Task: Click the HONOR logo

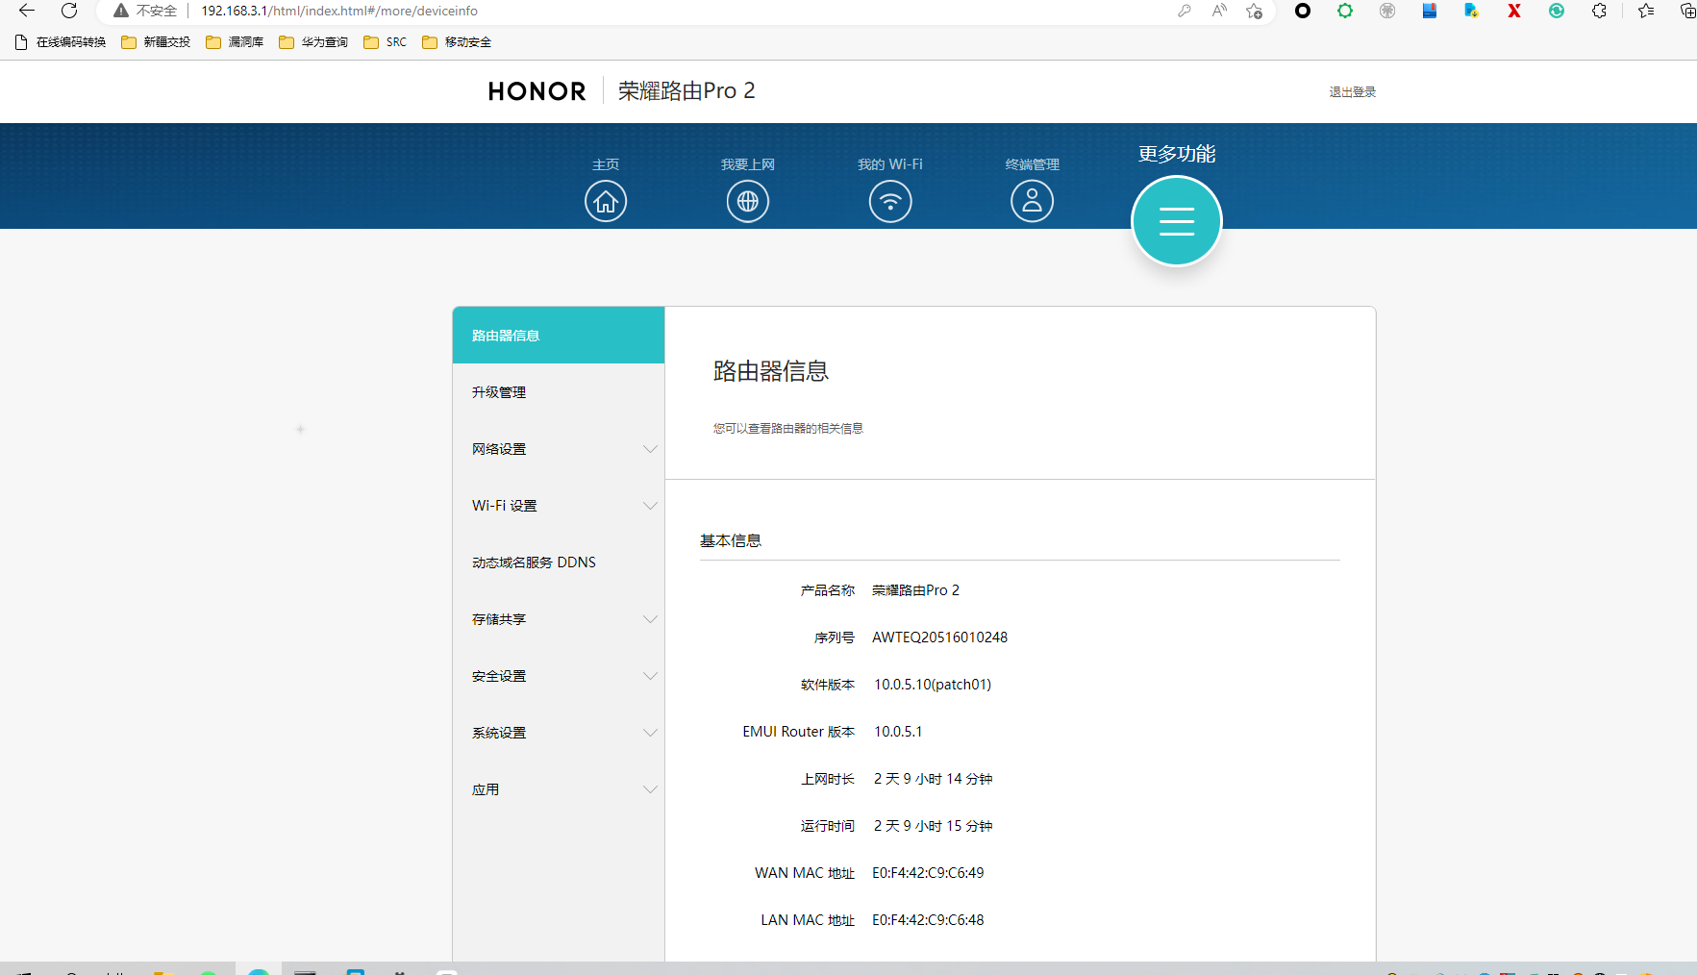Action: tap(537, 91)
